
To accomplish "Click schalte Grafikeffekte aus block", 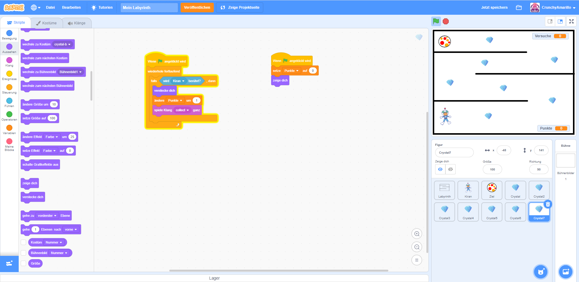I will 40,165.
